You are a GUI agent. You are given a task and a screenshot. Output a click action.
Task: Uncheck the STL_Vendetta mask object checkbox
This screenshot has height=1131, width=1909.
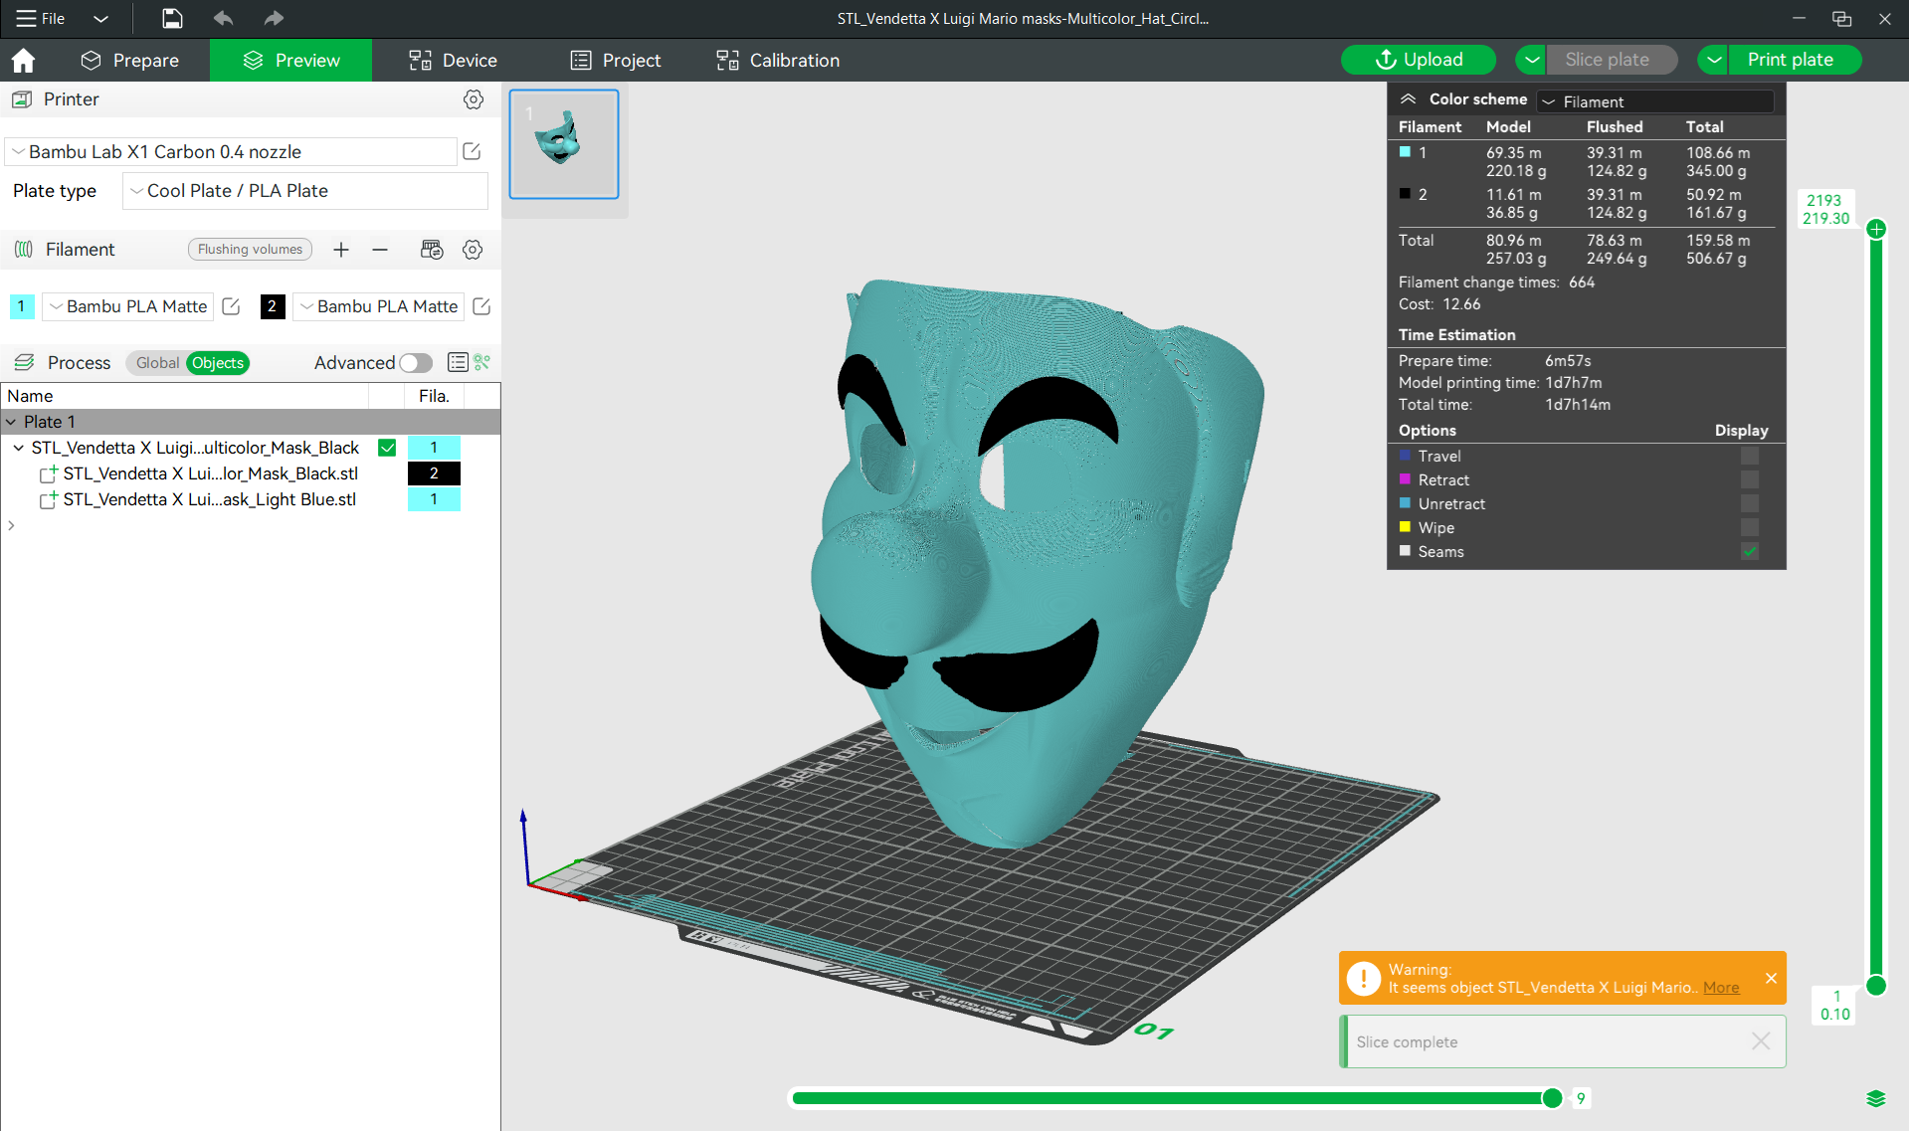387,448
